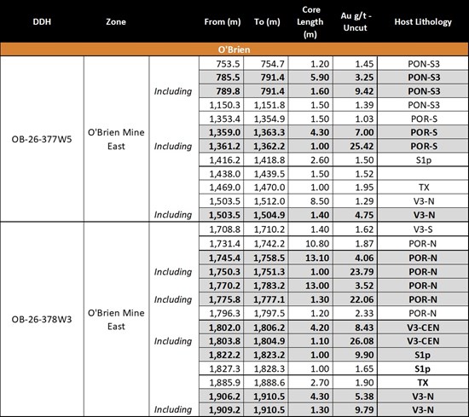Select the 1,910.5 To value in last row
The width and height of the screenshot is (469, 417).
click(x=266, y=410)
